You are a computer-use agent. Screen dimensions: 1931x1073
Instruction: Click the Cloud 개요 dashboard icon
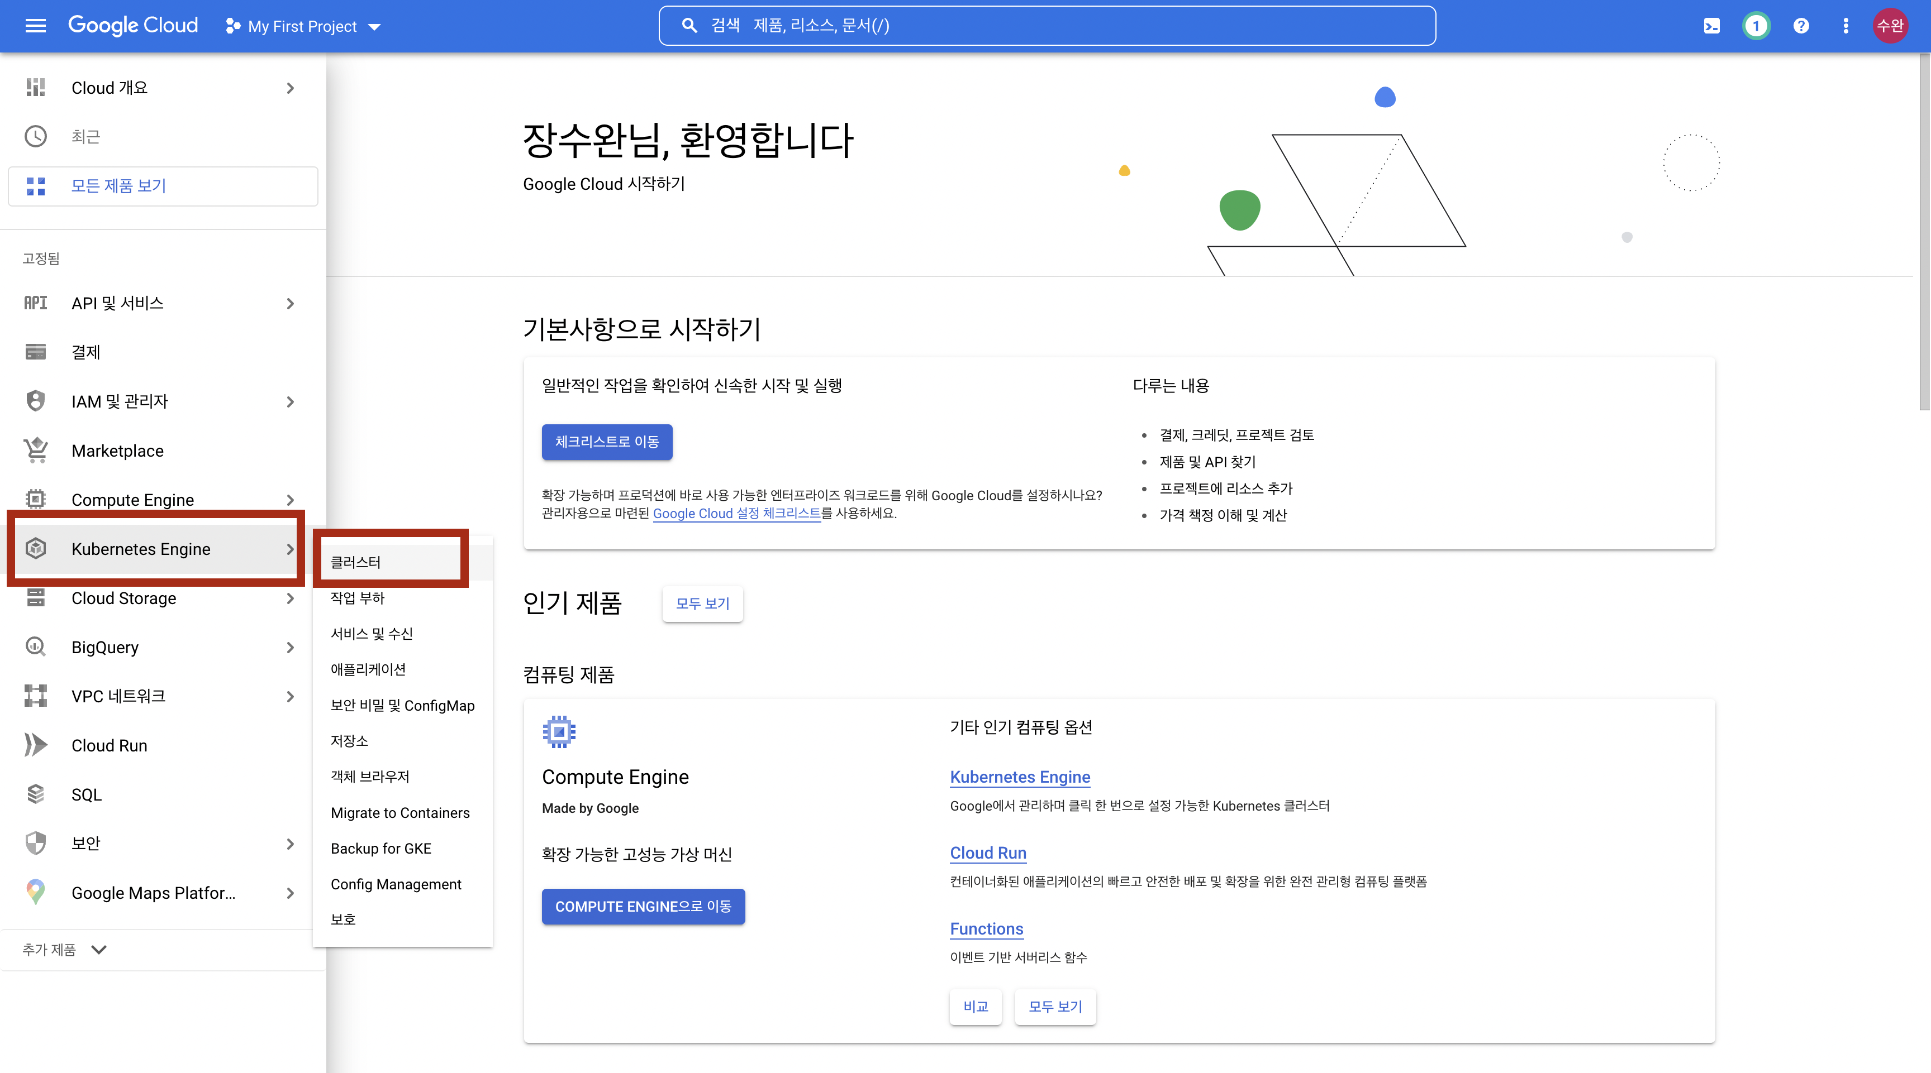click(x=35, y=88)
